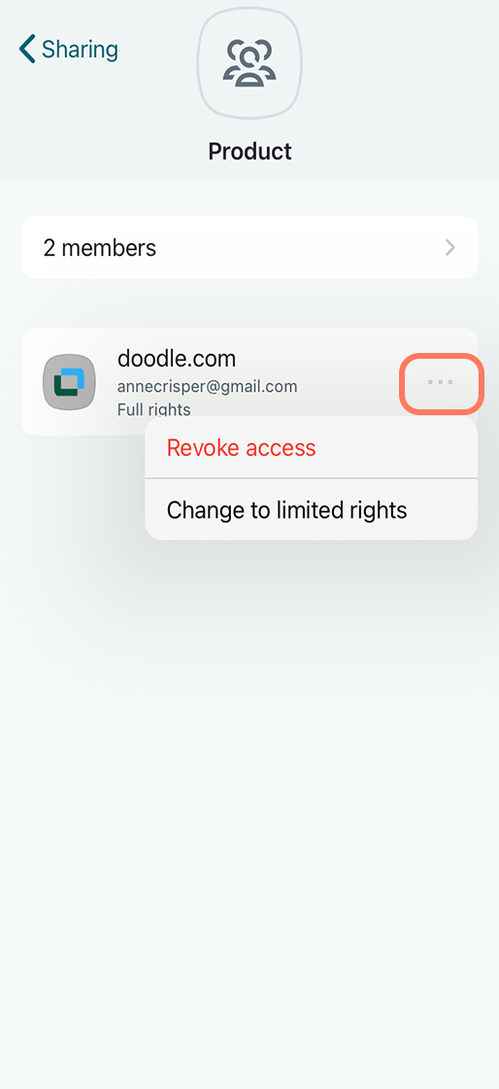Dismiss the menu by tapping empty background

coord(249,798)
